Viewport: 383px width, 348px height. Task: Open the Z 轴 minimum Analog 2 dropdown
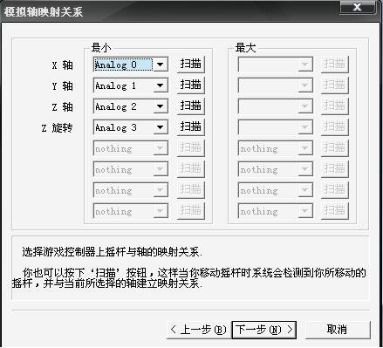pyautogui.click(x=131, y=106)
